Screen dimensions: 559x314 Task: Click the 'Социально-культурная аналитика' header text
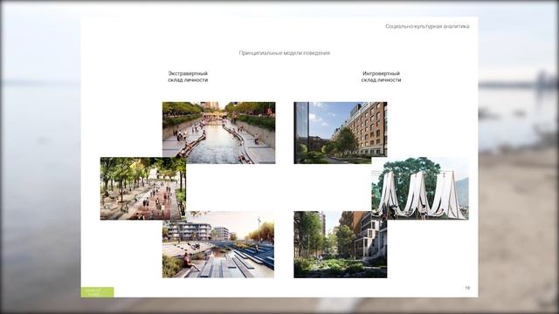point(427,26)
